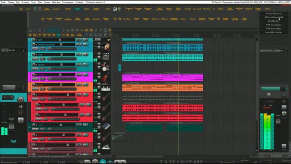Viewport: 291px width, 164px height.
Task: Start playback with the blue play button
Action: pos(103,162)
